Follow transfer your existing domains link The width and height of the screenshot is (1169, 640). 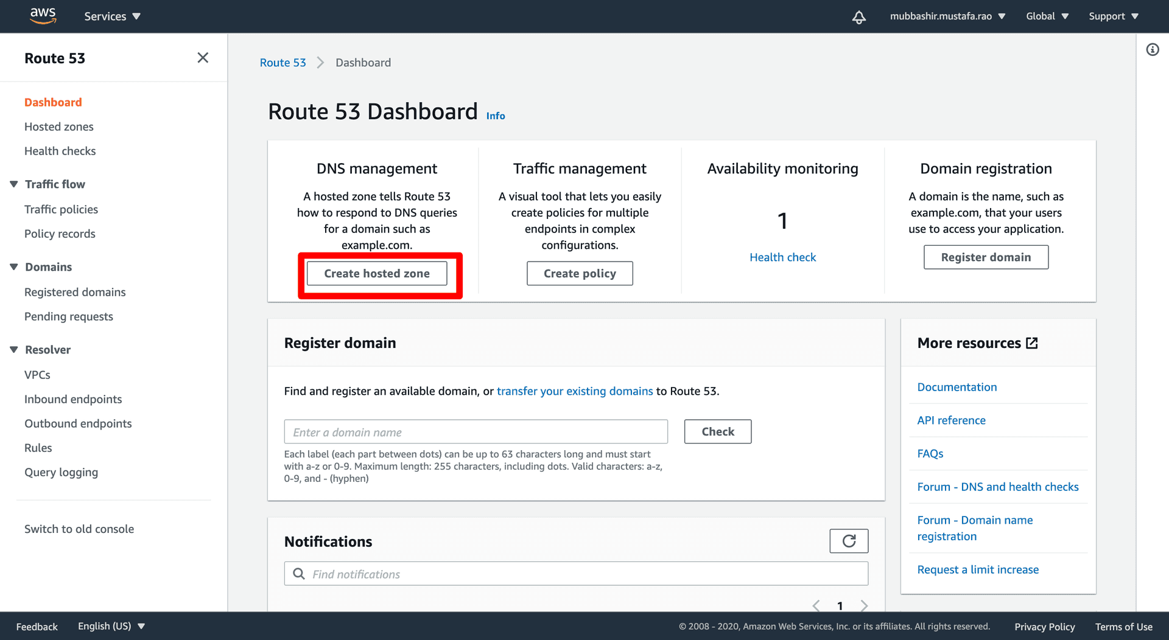(575, 391)
